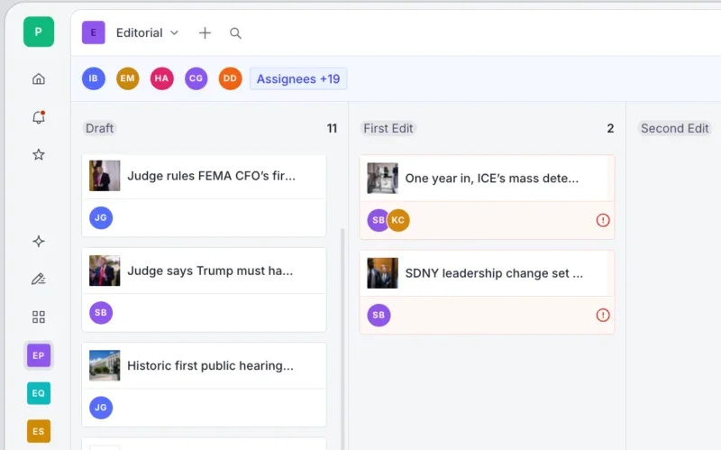Click SB avatar on Judge says Trump card
The image size is (721, 450).
point(101,313)
